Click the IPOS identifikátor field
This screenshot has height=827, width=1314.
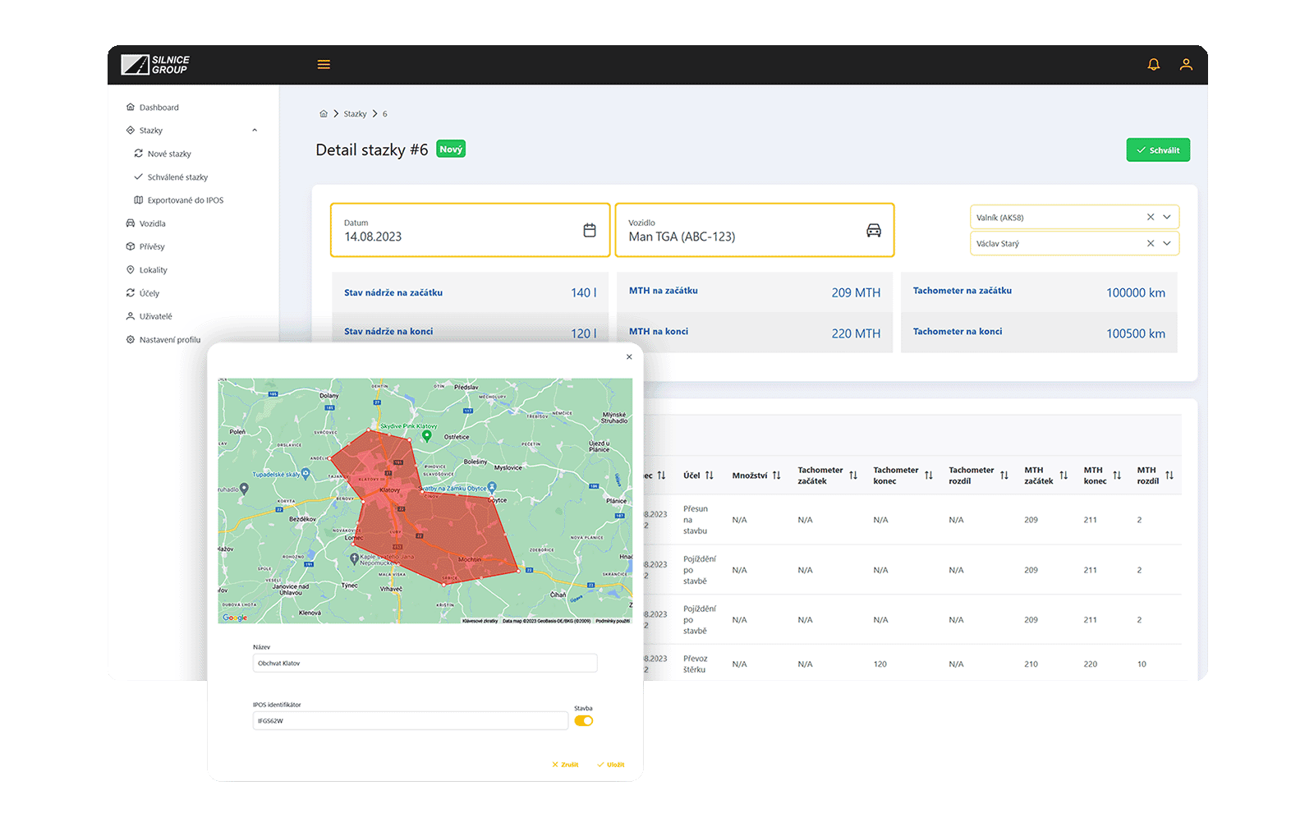[x=411, y=721]
